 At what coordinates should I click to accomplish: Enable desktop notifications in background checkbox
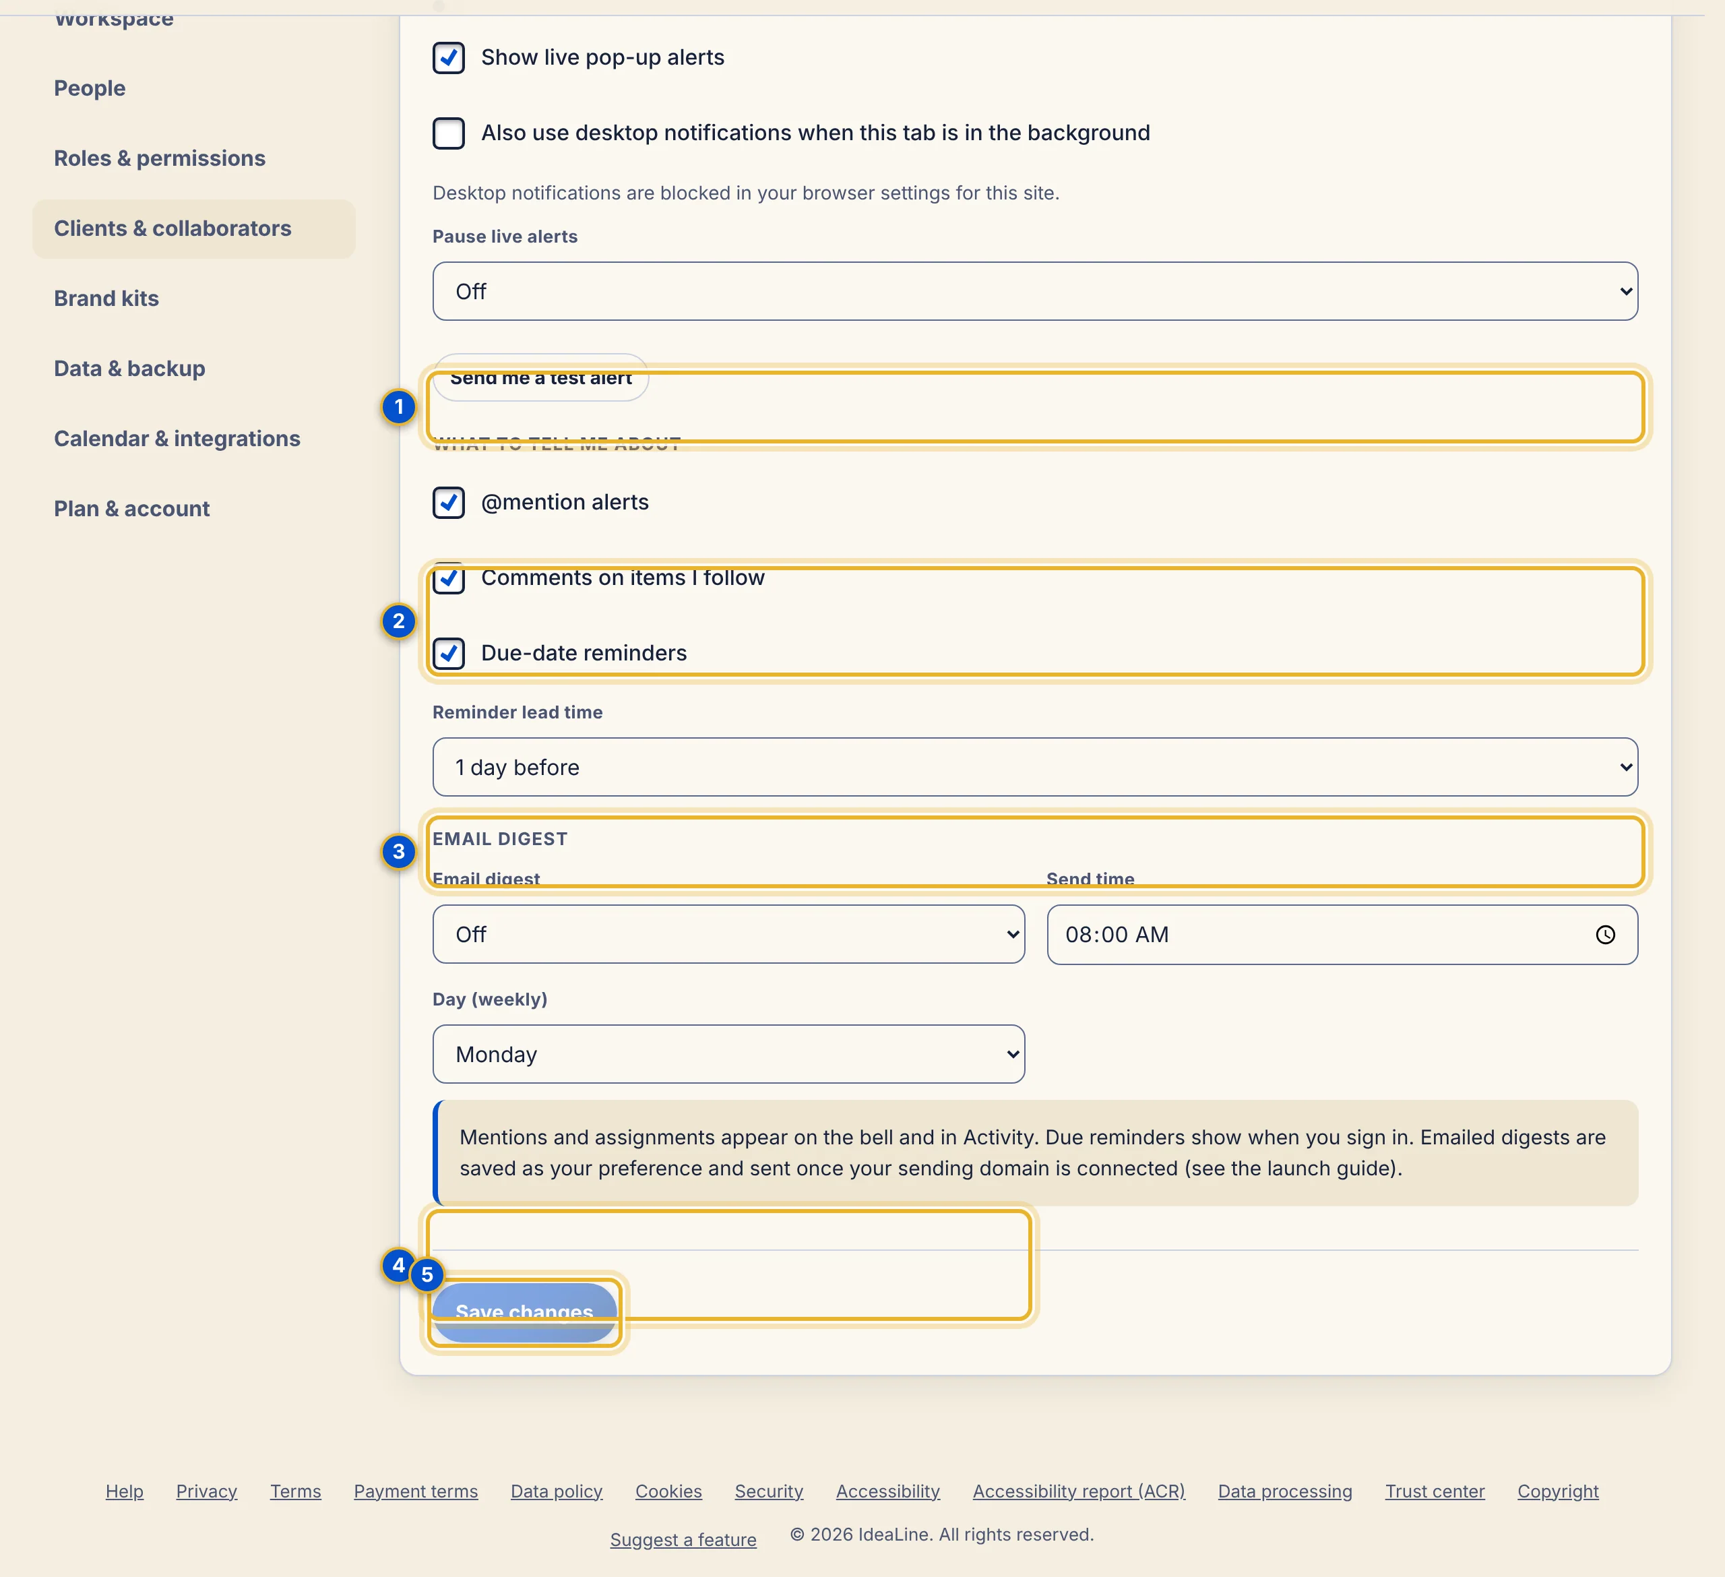[448, 133]
